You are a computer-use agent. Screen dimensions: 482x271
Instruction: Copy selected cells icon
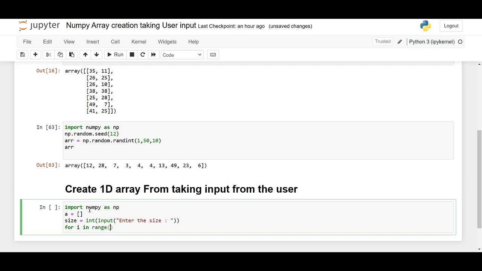point(60,55)
